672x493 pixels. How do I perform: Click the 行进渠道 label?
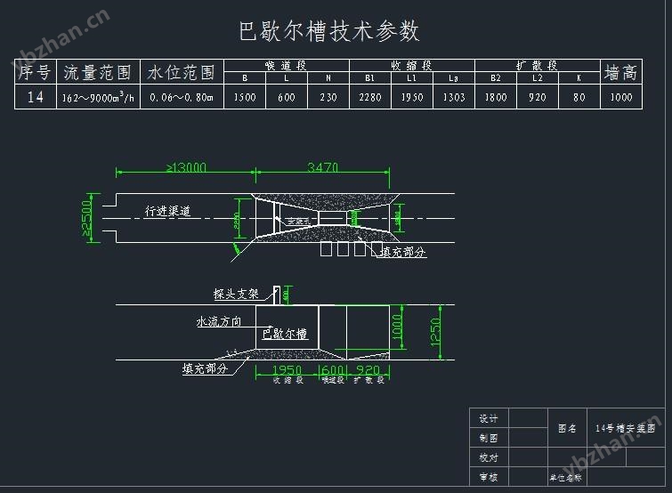(167, 212)
